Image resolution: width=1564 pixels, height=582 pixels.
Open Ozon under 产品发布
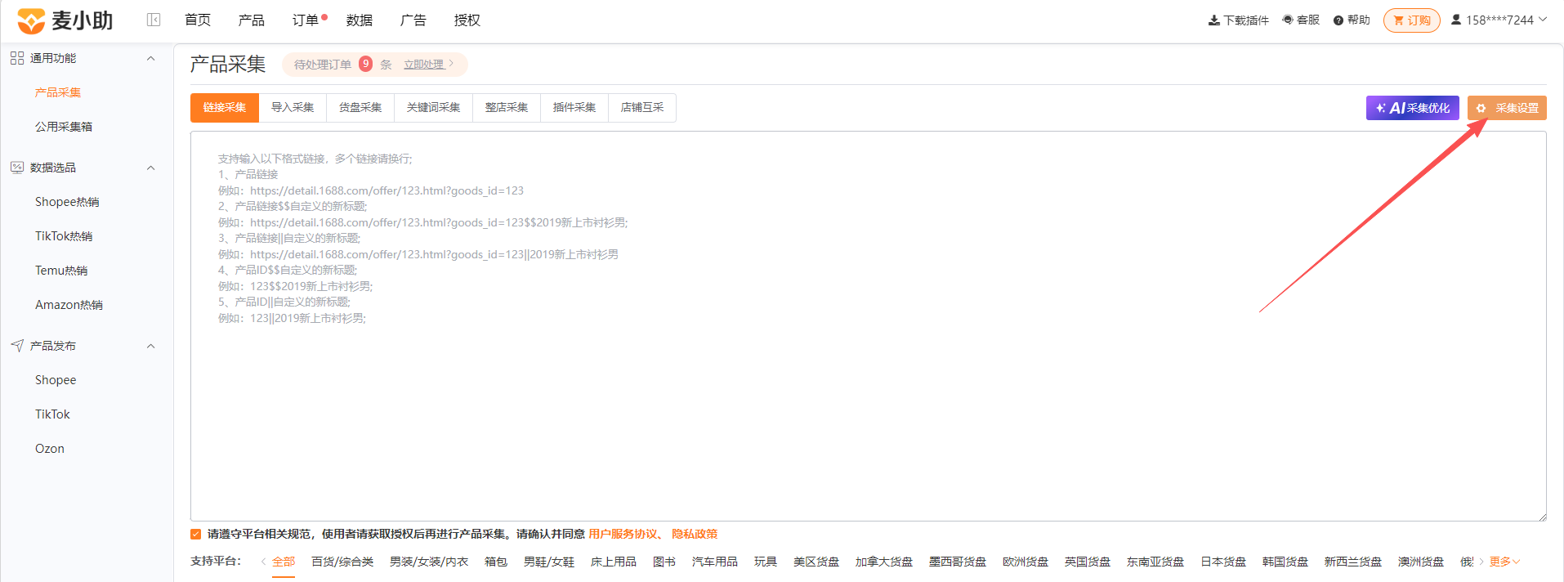click(x=50, y=449)
